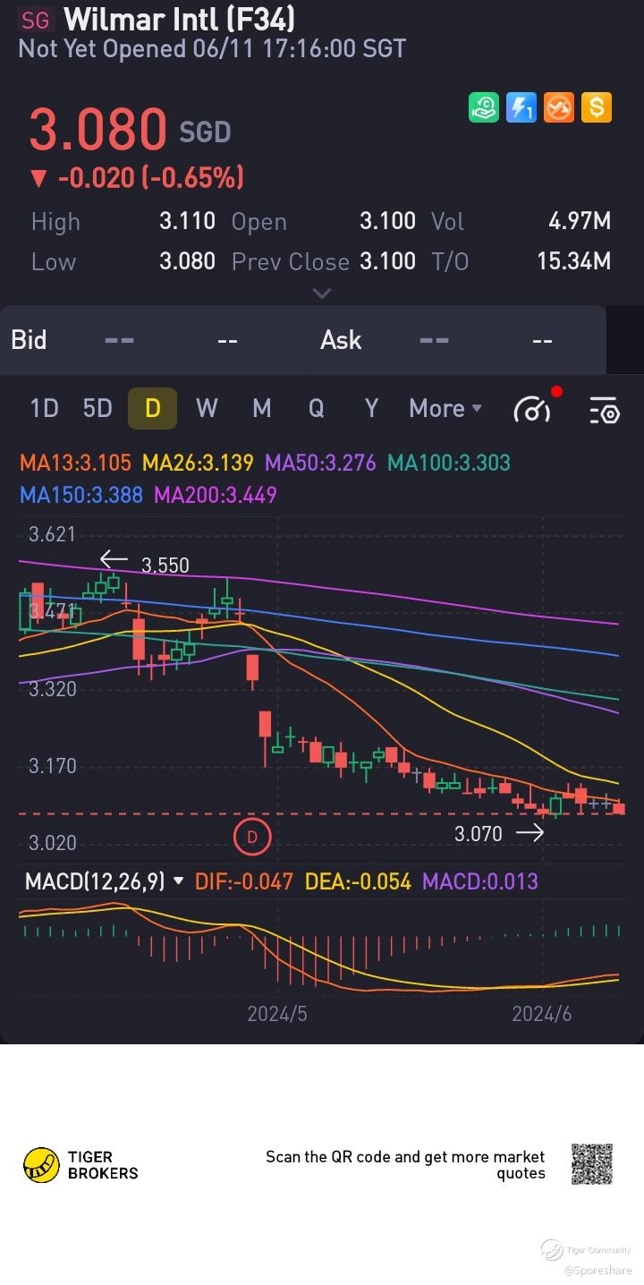Image resolution: width=644 pixels, height=1285 pixels.
Task: Tap the MA26:3.139 legend
Action: point(199,463)
